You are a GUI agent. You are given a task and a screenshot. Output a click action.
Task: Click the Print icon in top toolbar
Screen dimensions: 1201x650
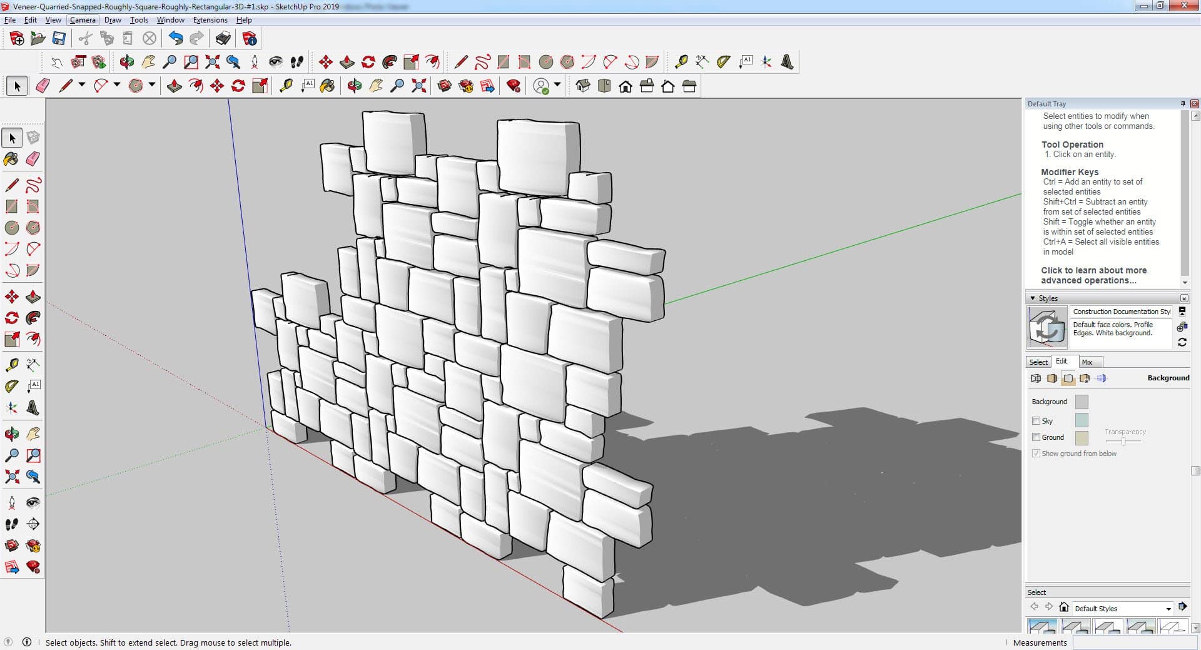click(x=223, y=39)
